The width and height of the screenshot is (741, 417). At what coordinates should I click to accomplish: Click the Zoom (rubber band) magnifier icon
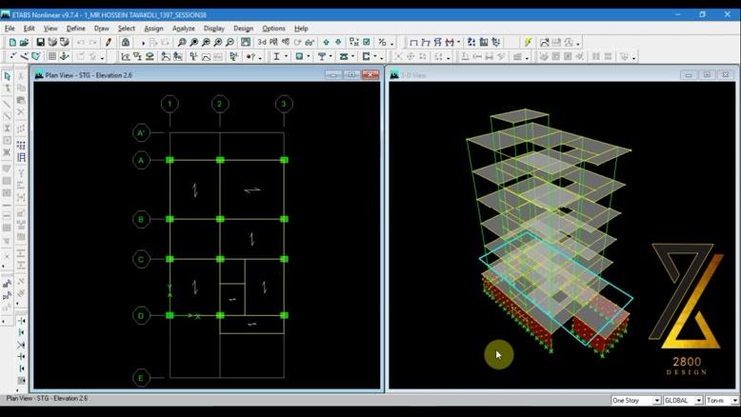pyautogui.click(x=181, y=43)
